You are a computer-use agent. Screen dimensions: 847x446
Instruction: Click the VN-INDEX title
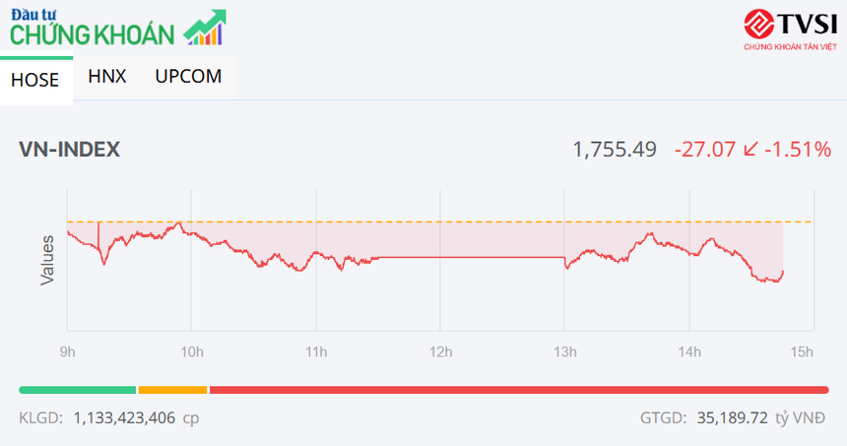(x=69, y=150)
